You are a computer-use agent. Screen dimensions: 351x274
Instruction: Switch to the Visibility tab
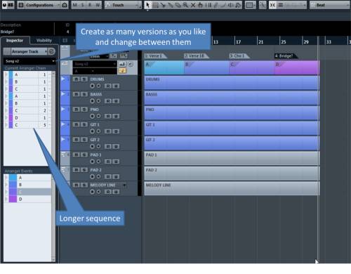click(44, 40)
